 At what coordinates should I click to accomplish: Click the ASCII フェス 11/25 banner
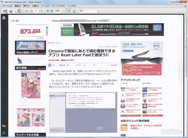30,45
